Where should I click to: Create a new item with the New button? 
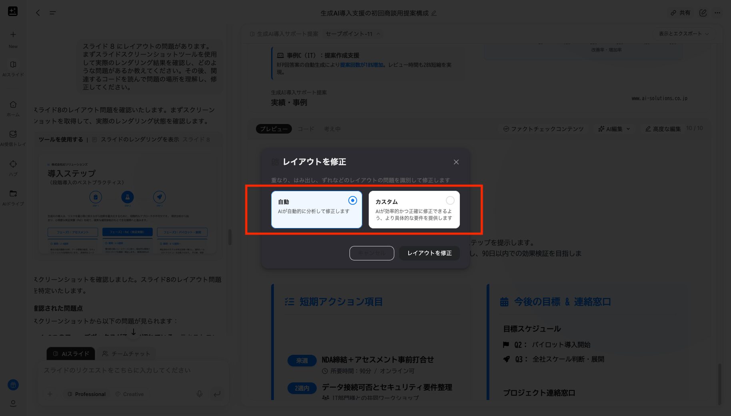13,39
